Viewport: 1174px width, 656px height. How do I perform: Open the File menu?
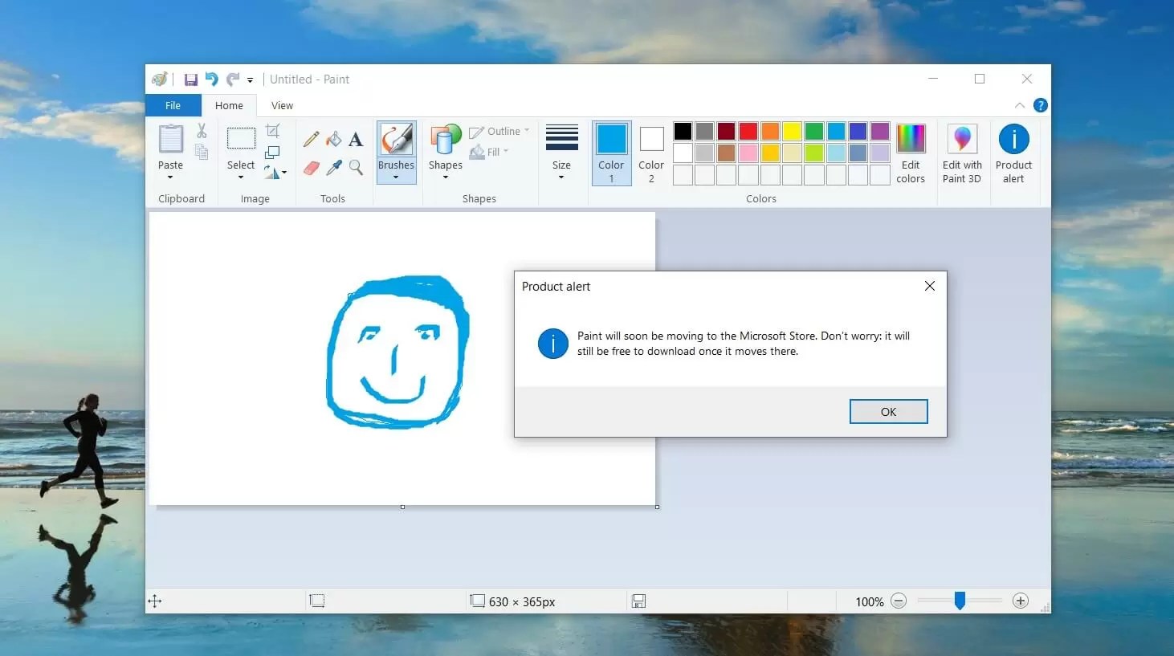172,105
